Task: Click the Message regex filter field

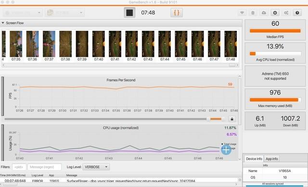Action: click(x=44, y=167)
